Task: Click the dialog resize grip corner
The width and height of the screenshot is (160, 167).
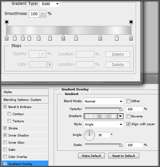Action: (138, 80)
